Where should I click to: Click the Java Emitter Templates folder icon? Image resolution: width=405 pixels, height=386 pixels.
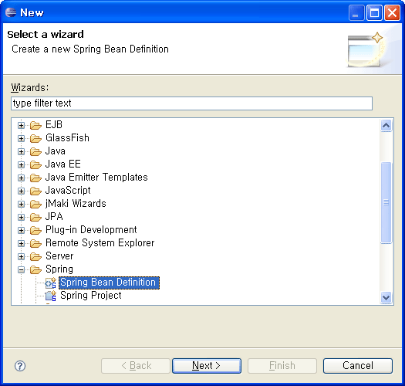[35, 178]
